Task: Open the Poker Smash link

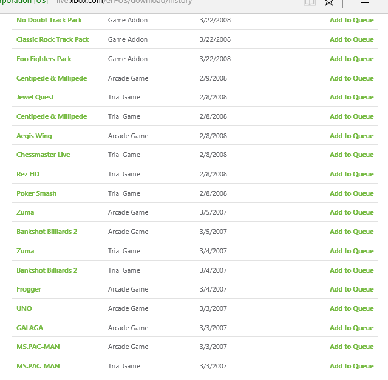Action: coord(36,193)
